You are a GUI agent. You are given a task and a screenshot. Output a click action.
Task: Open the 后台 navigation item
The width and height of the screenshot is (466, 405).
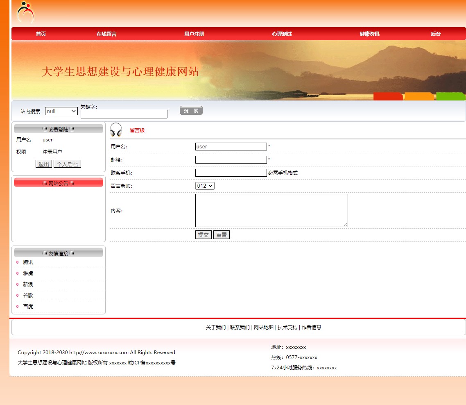436,34
